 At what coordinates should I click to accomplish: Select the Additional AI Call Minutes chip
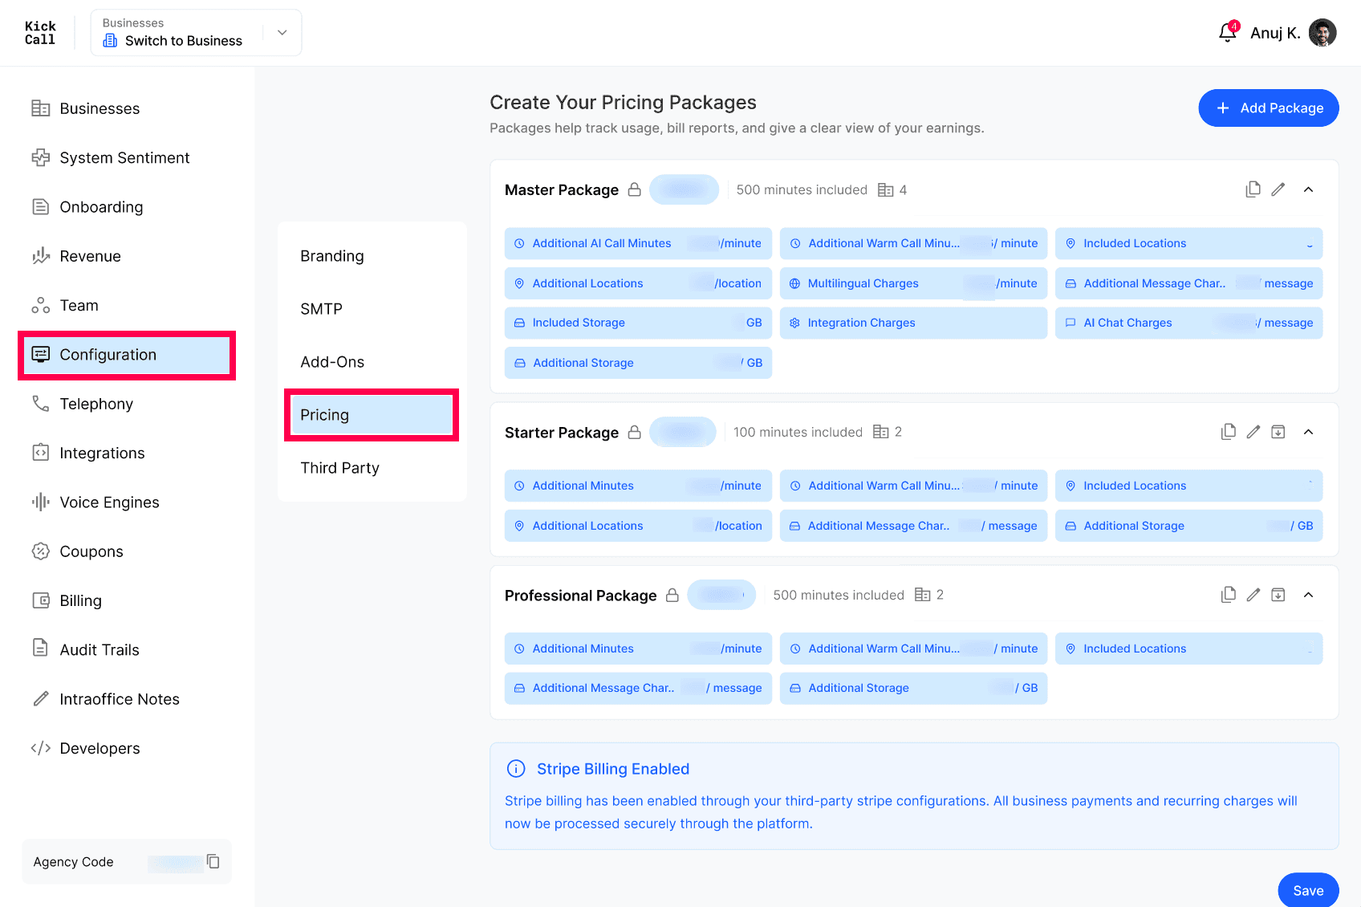(638, 243)
